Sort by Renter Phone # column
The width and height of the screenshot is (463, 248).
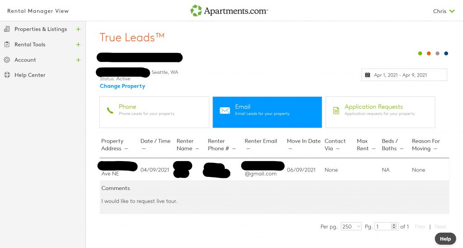222,144
